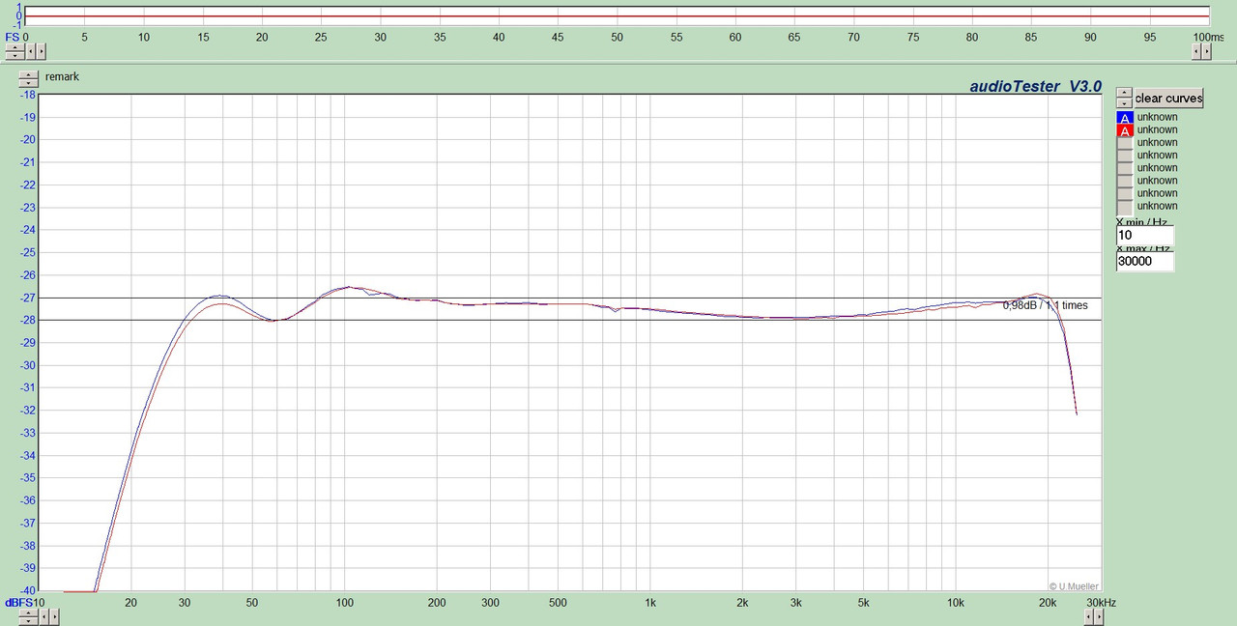Click the audioTester V3.0 title text
This screenshot has width=1237, height=626.
pyautogui.click(x=1036, y=86)
